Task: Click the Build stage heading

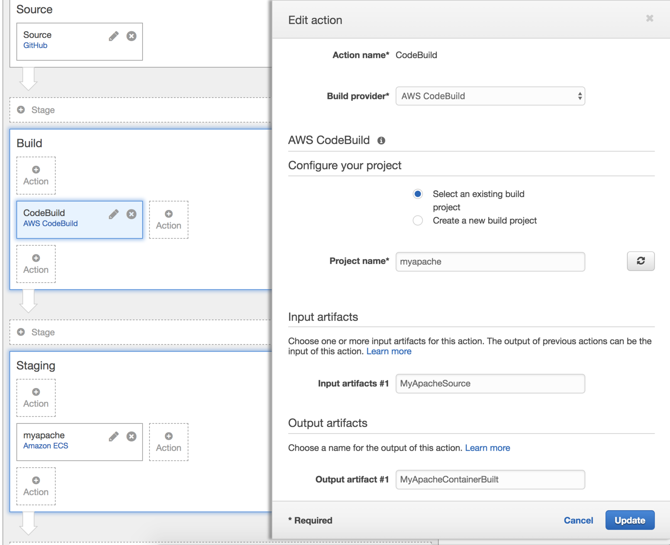Action: [x=29, y=143]
